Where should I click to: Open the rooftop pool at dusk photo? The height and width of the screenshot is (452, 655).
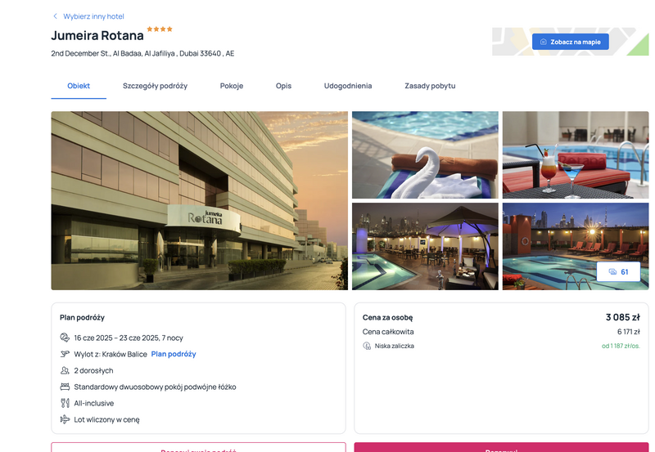576,246
